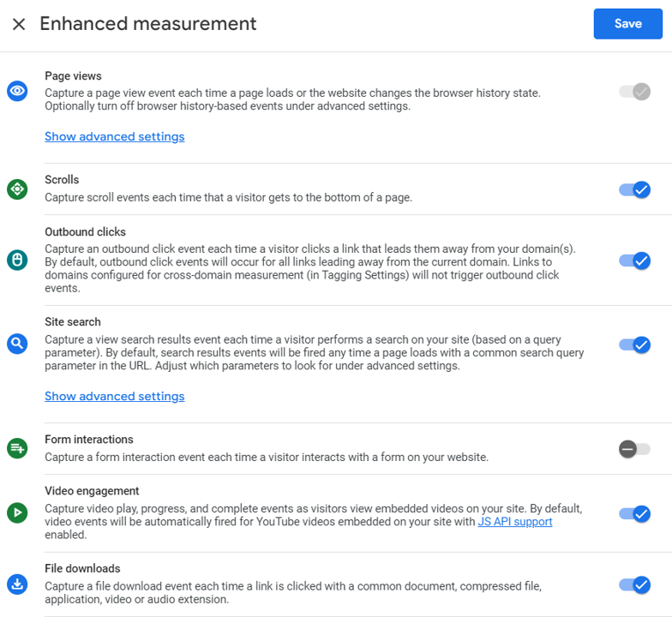Click the Video engagement play icon

point(17,512)
